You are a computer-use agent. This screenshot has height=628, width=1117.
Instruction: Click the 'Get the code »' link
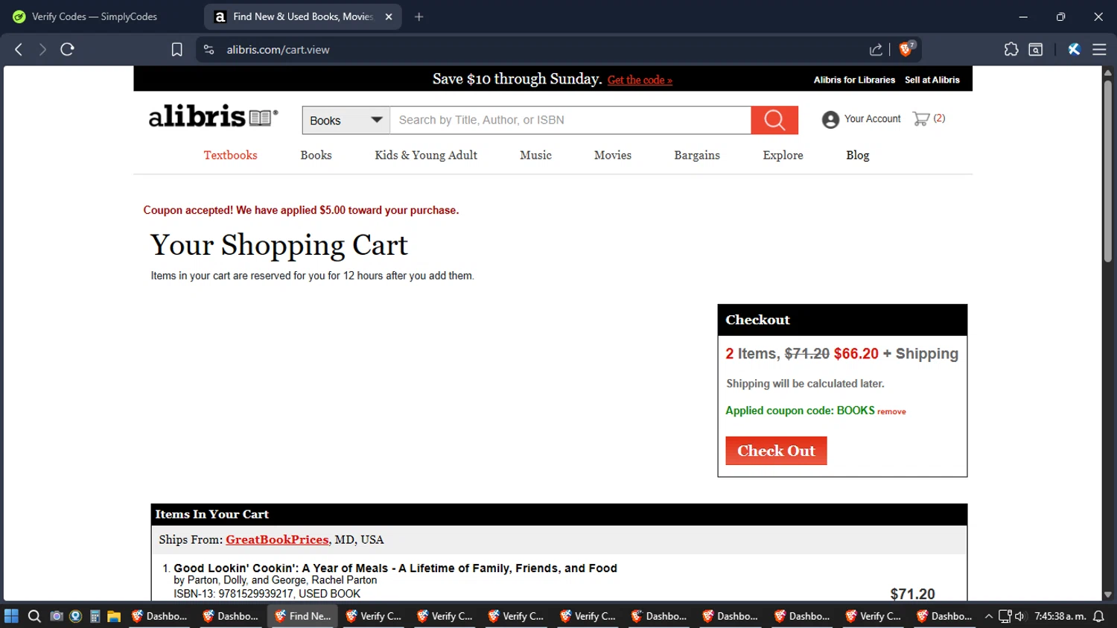[640, 80]
